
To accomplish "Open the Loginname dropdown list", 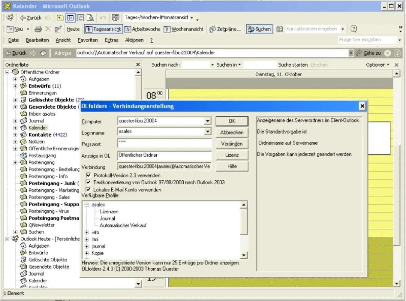I will click(x=208, y=132).
